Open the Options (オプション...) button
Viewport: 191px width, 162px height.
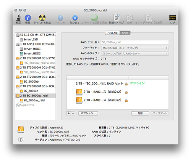[88, 113]
